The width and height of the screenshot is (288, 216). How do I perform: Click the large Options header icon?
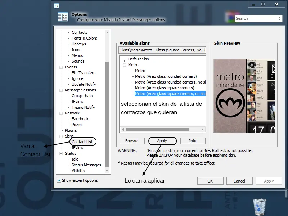(63, 17)
